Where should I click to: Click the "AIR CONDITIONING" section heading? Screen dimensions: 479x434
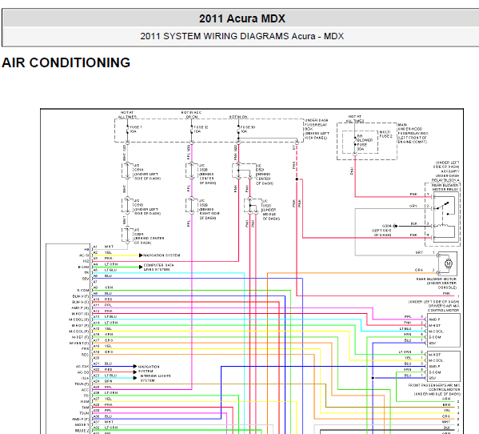(x=66, y=62)
